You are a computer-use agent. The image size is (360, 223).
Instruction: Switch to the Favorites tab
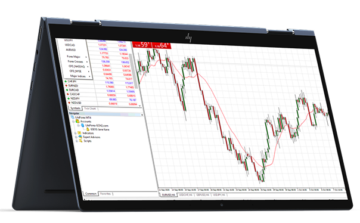point(105,194)
